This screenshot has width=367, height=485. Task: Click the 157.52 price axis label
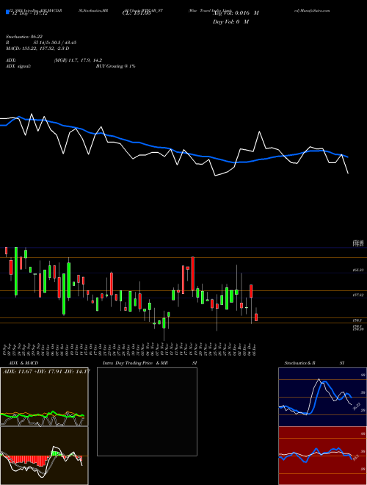point(357,295)
